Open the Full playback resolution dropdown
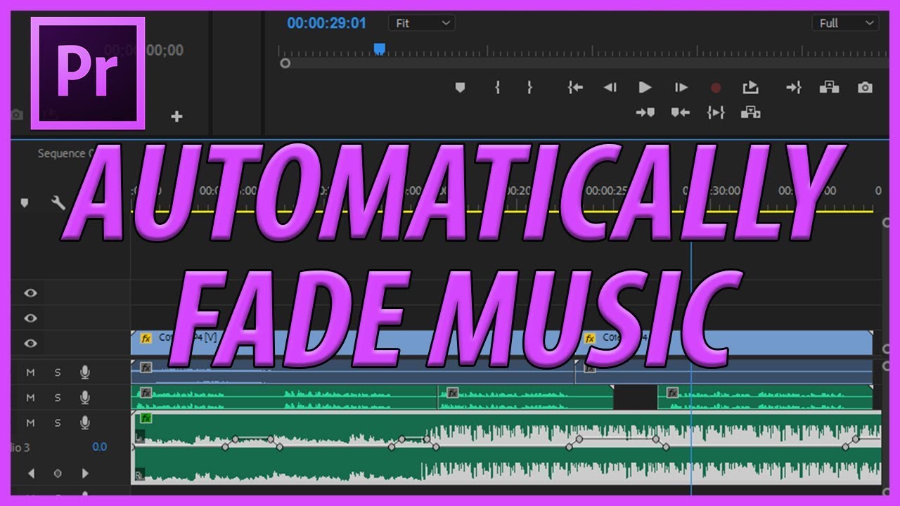 [844, 22]
